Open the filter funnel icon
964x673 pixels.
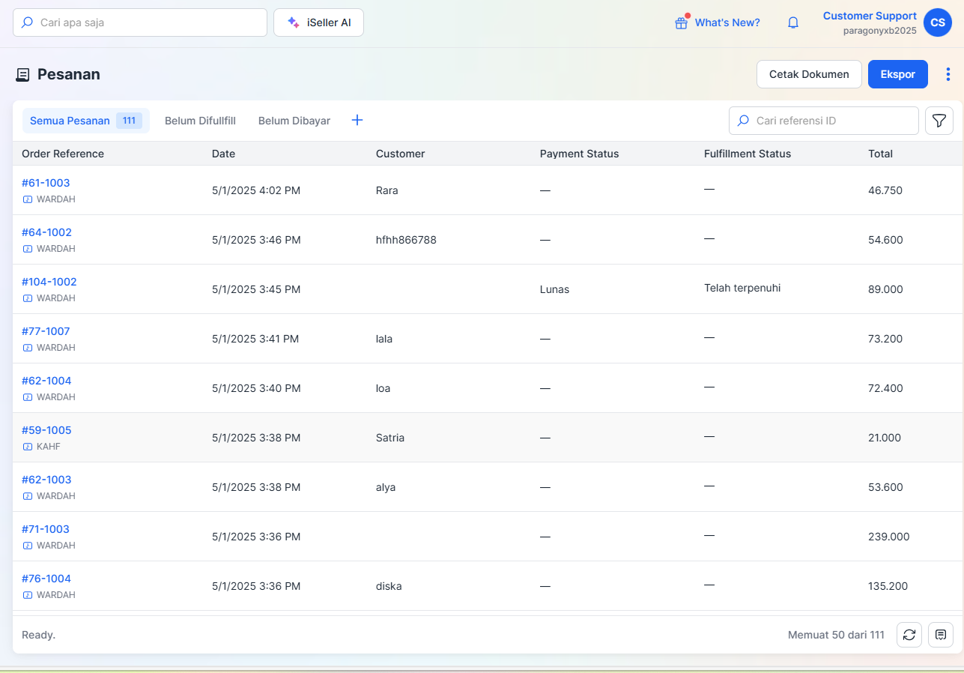pyautogui.click(x=939, y=121)
